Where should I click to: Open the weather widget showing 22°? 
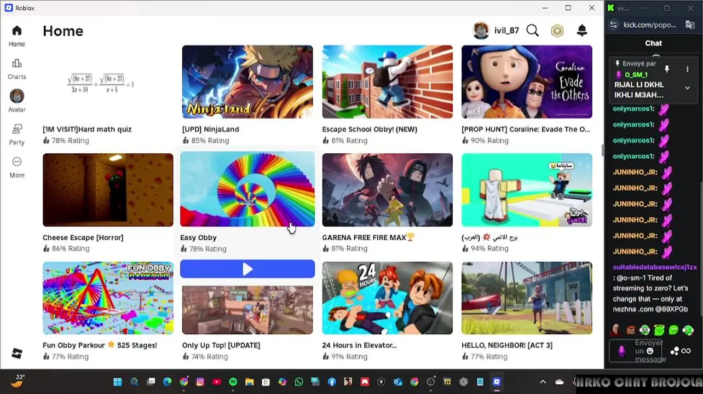tap(18, 381)
